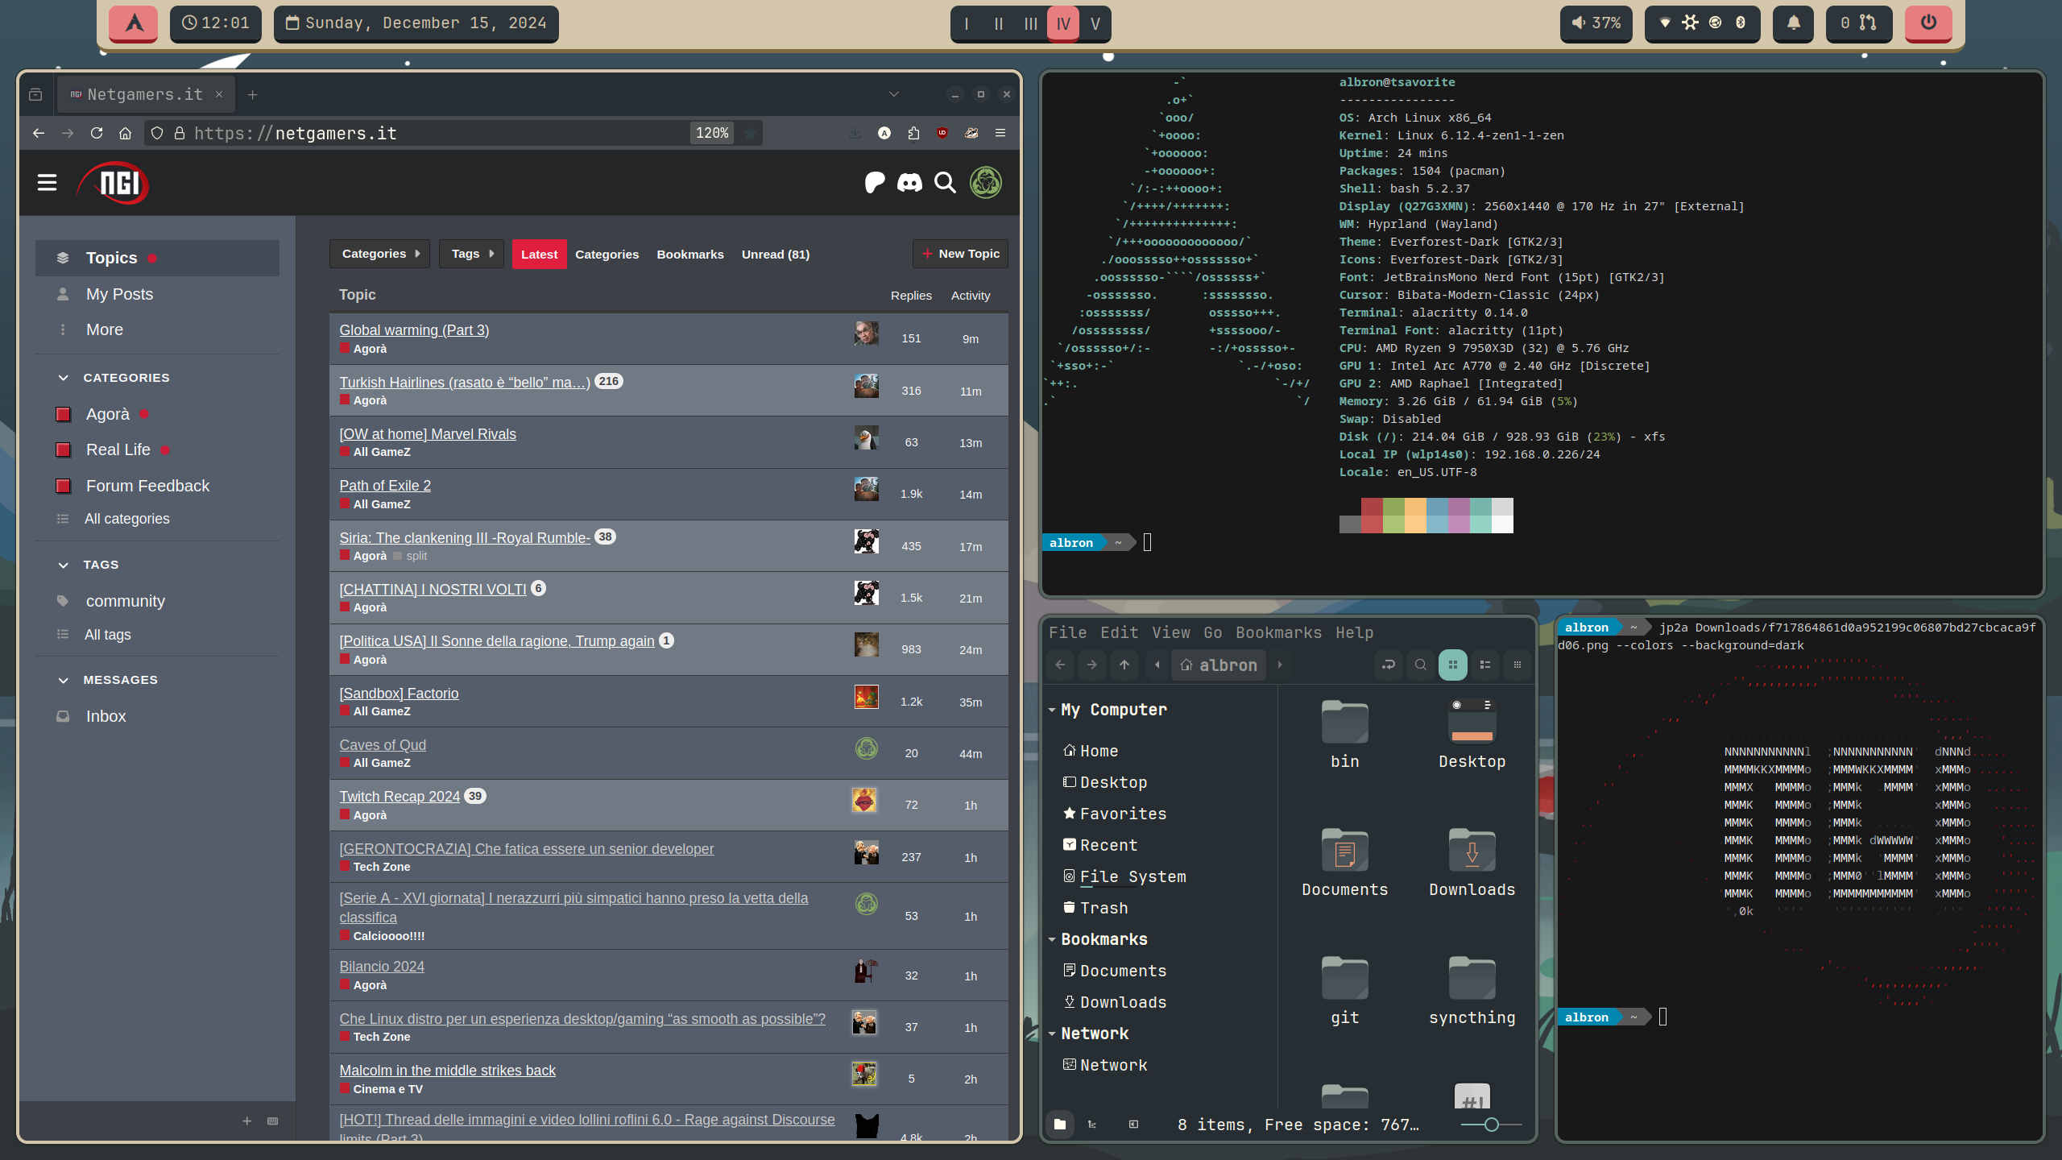
Task: Open the Categories filter dropdown
Action: click(379, 254)
